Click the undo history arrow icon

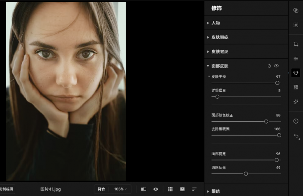coord(296,136)
